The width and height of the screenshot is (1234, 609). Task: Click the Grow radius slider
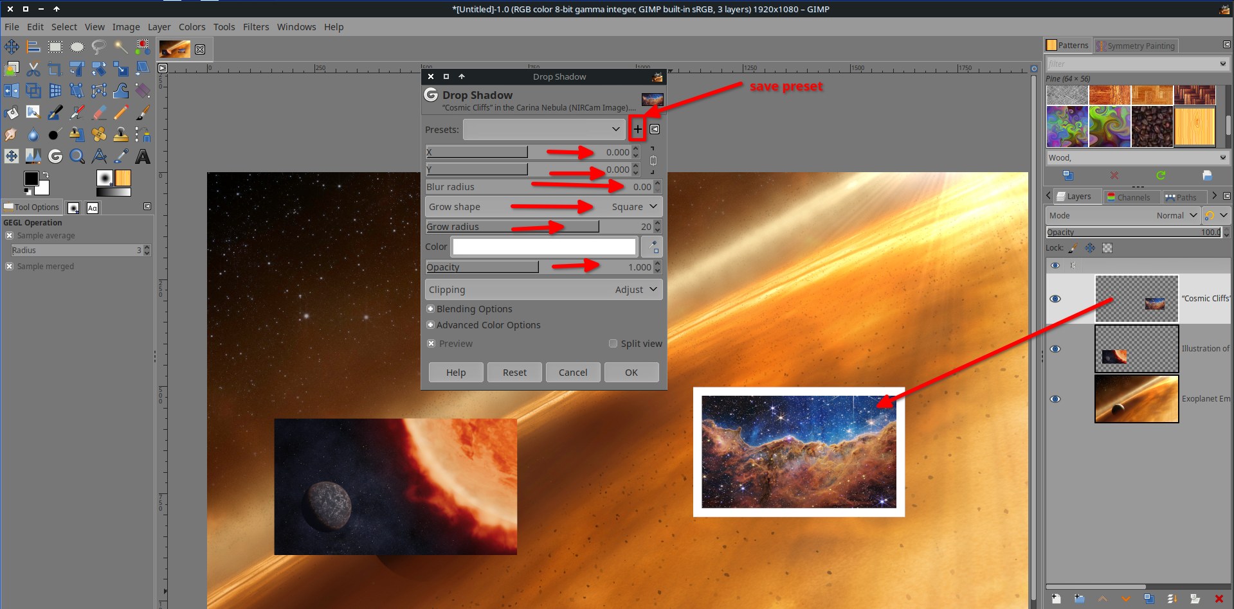pos(539,227)
